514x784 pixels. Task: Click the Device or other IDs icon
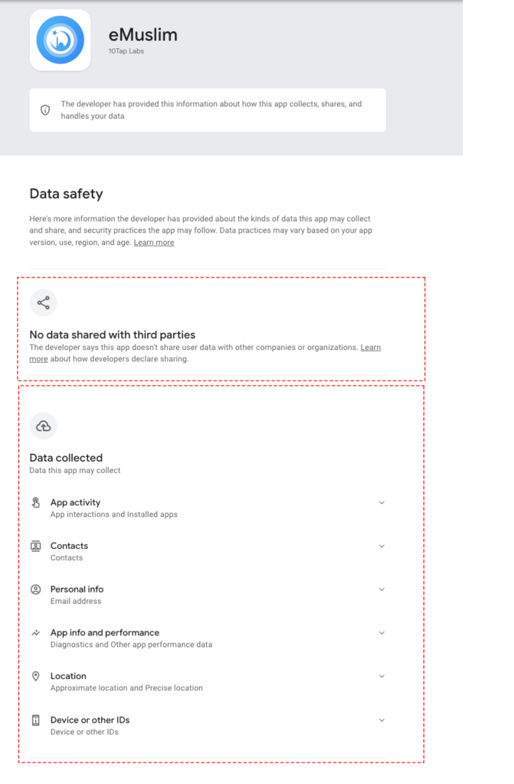click(x=35, y=720)
